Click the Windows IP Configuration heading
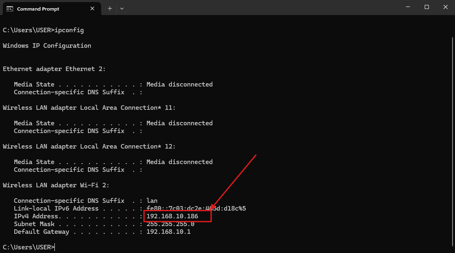455x253 pixels. pyautogui.click(x=47, y=46)
